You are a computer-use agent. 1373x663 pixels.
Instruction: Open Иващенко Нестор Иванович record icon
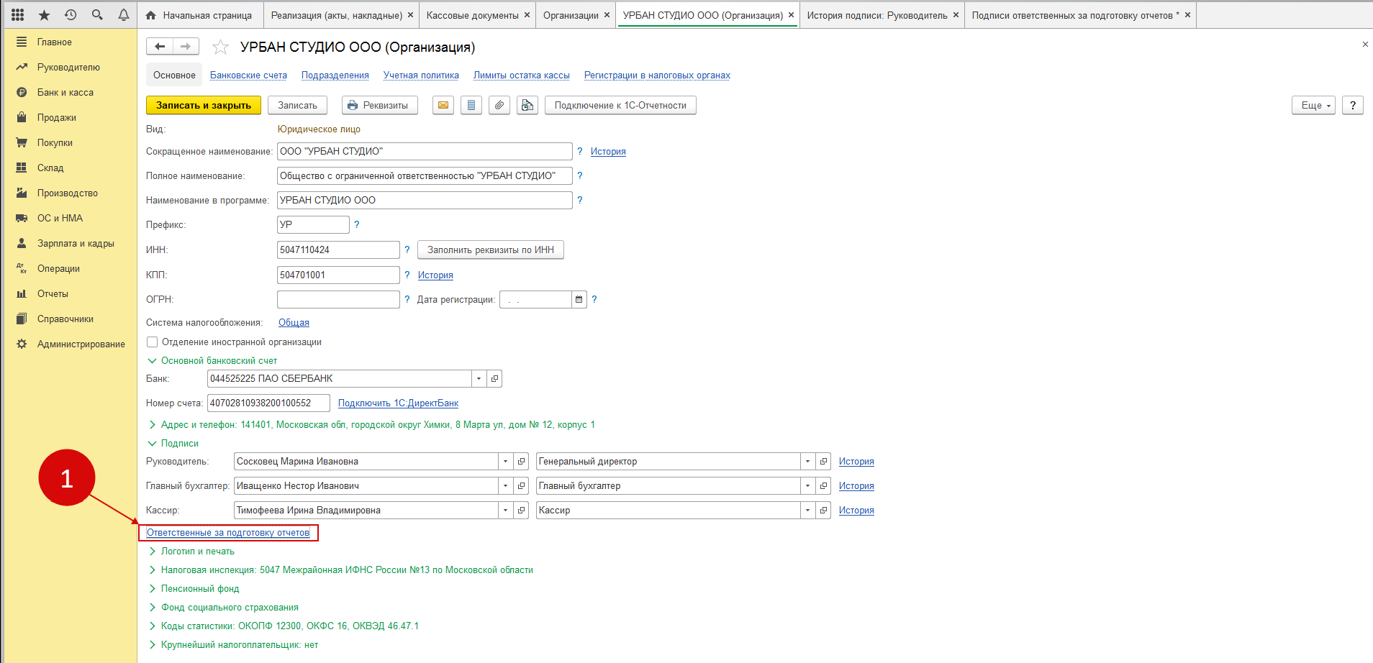522,486
